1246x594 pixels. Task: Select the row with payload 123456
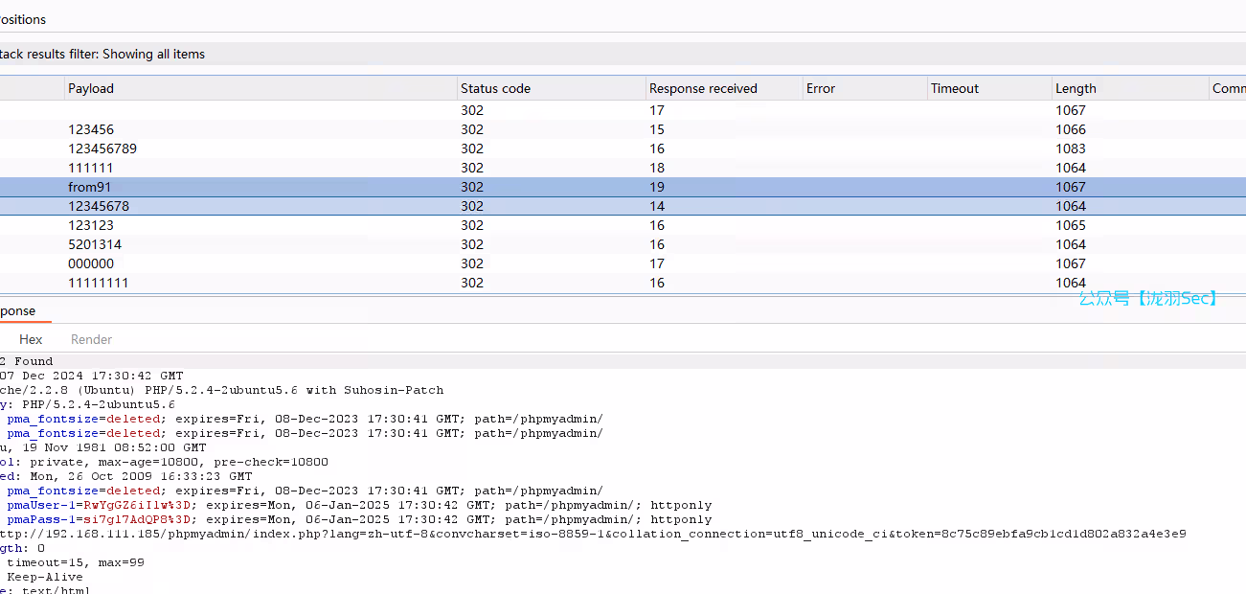(x=91, y=129)
